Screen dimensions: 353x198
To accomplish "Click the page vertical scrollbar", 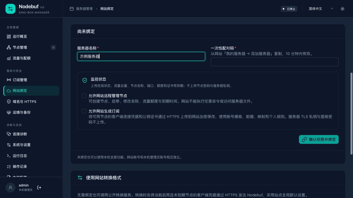I will click(351, 114).
